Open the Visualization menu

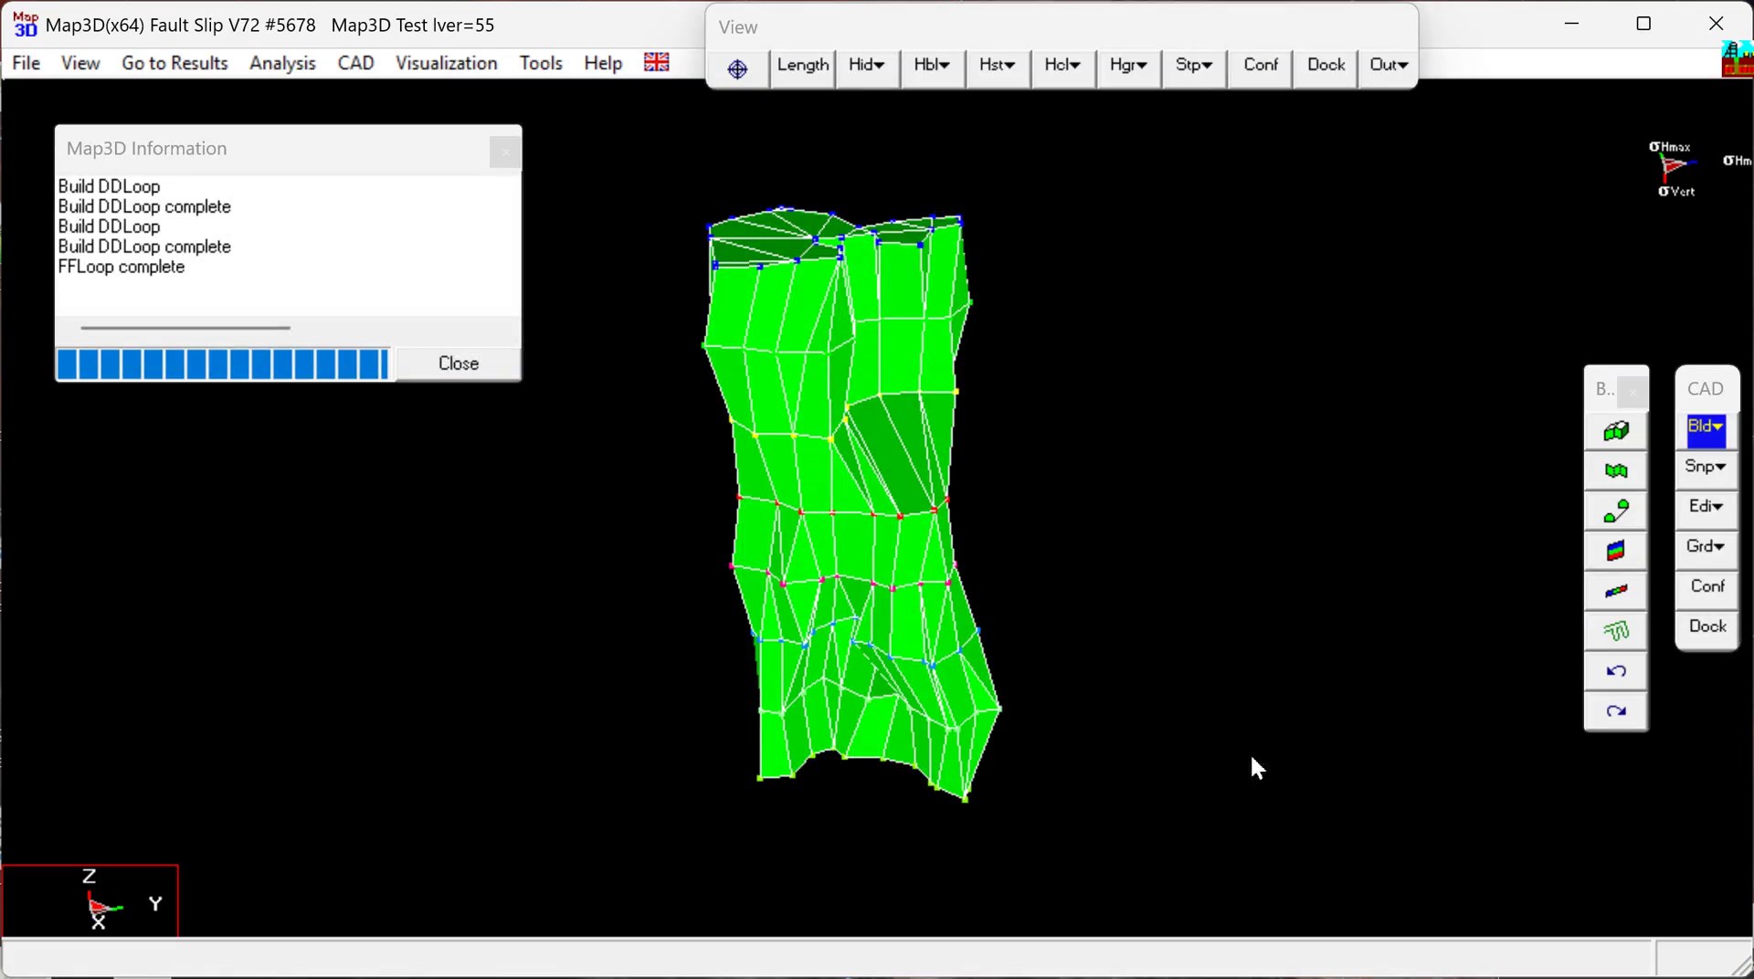[446, 63]
